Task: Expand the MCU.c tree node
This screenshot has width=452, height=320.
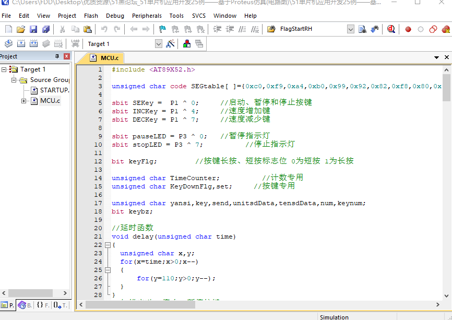Action: 23,101
